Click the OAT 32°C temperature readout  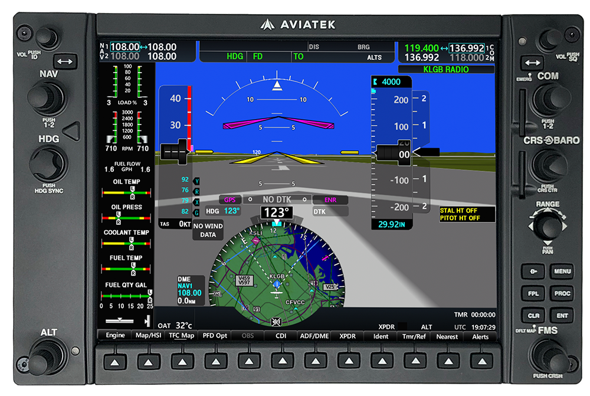[x=175, y=326]
